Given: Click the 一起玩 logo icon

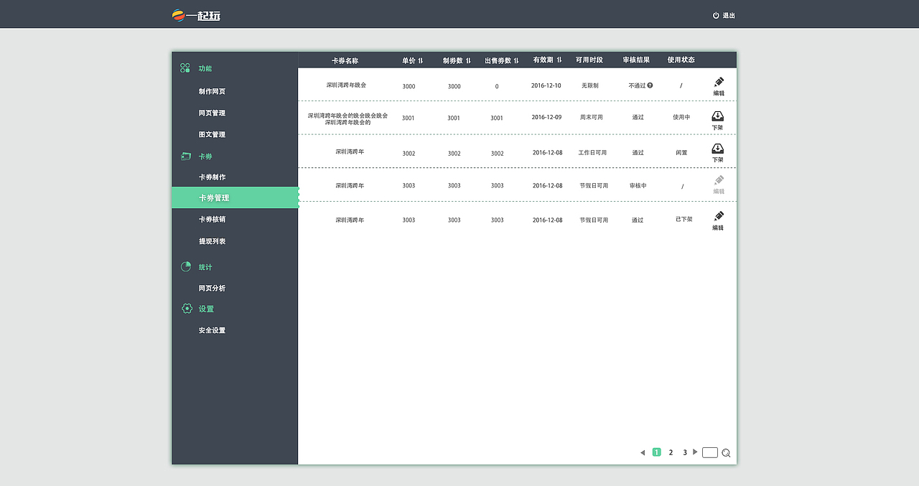Looking at the screenshot, I should (x=179, y=14).
